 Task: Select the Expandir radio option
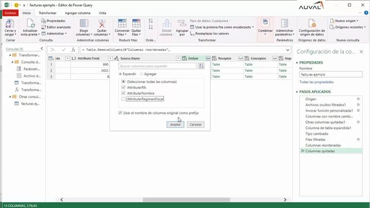point(120,74)
